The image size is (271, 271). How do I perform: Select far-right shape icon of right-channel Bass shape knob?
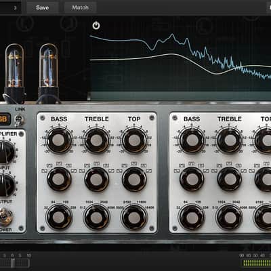[206, 171]
